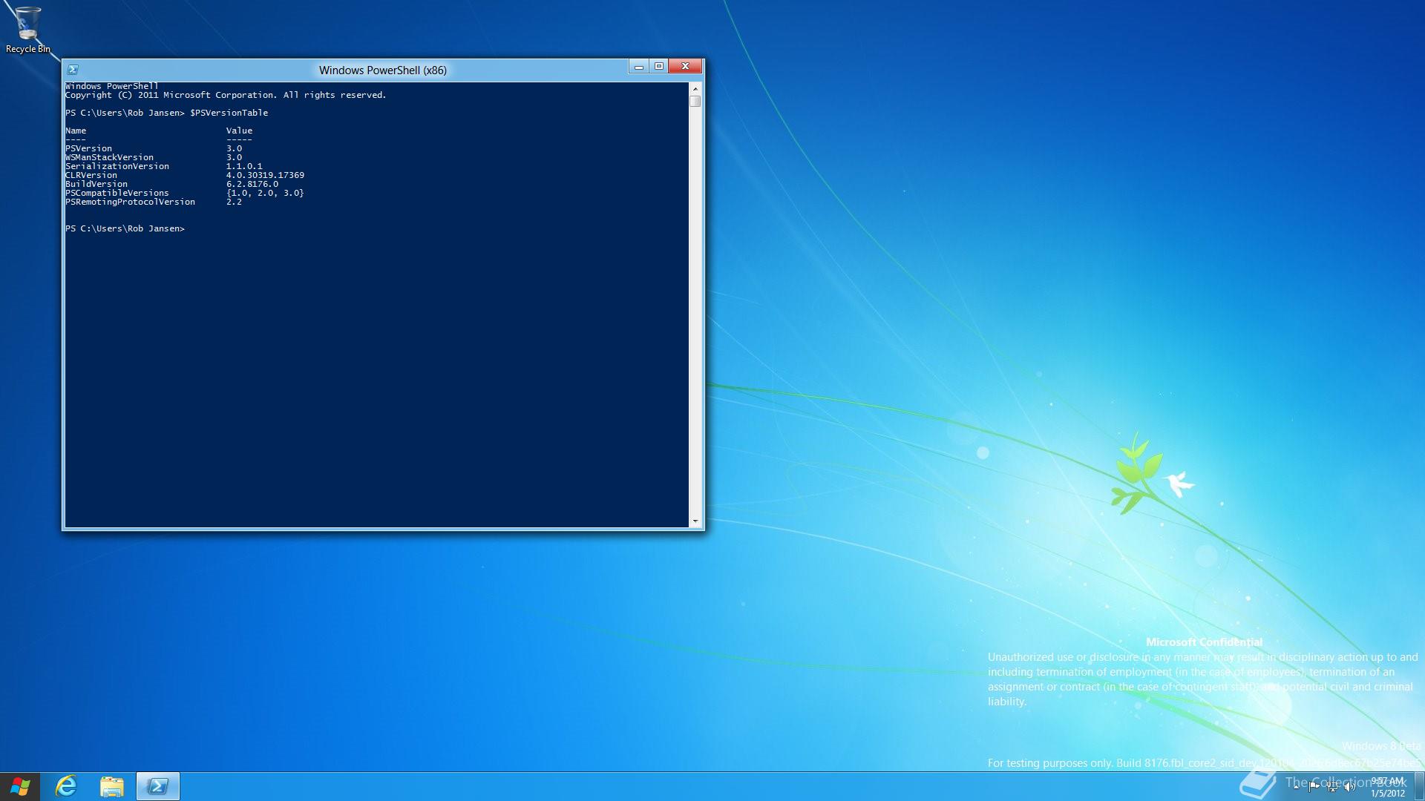The image size is (1425, 801).
Task: Click the value 6.2.8176.0
Action: tap(252, 184)
